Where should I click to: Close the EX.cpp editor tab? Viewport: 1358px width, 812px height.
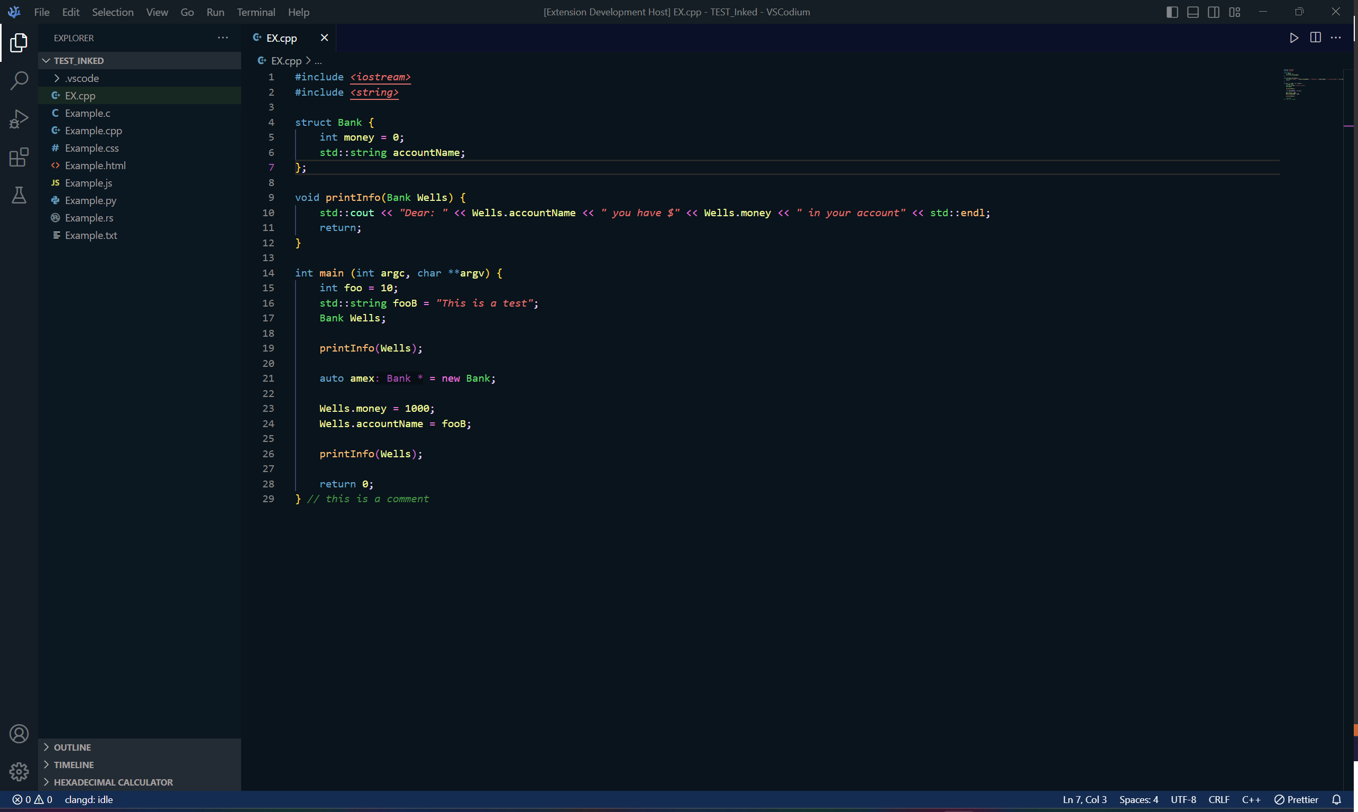coord(324,38)
